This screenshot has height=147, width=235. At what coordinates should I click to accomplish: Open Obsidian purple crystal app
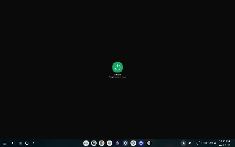[117, 143]
